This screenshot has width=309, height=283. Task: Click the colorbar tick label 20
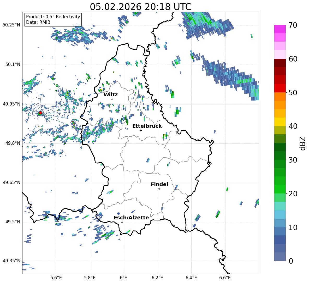click(293, 194)
